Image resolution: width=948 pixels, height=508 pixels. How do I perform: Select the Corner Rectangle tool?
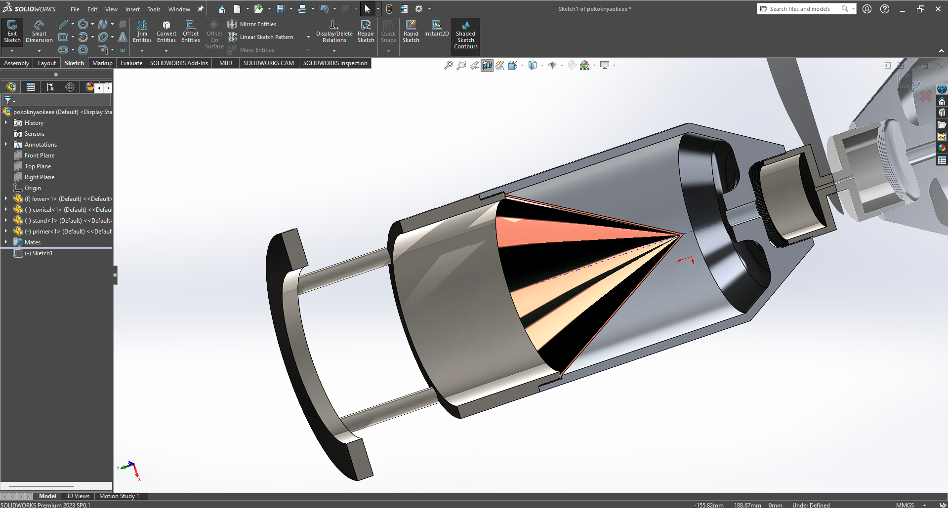[x=63, y=37]
